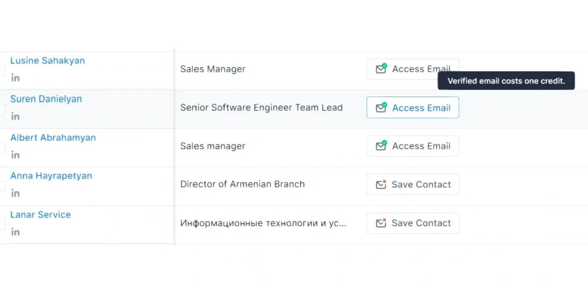Open Lanar Service's LinkedIn icon
588x294 pixels.
(15, 232)
